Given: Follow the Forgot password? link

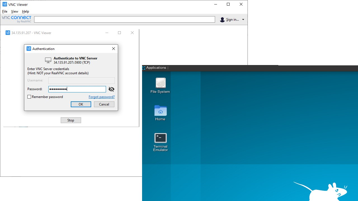Looking at the screenshot, I should point(102,97).
